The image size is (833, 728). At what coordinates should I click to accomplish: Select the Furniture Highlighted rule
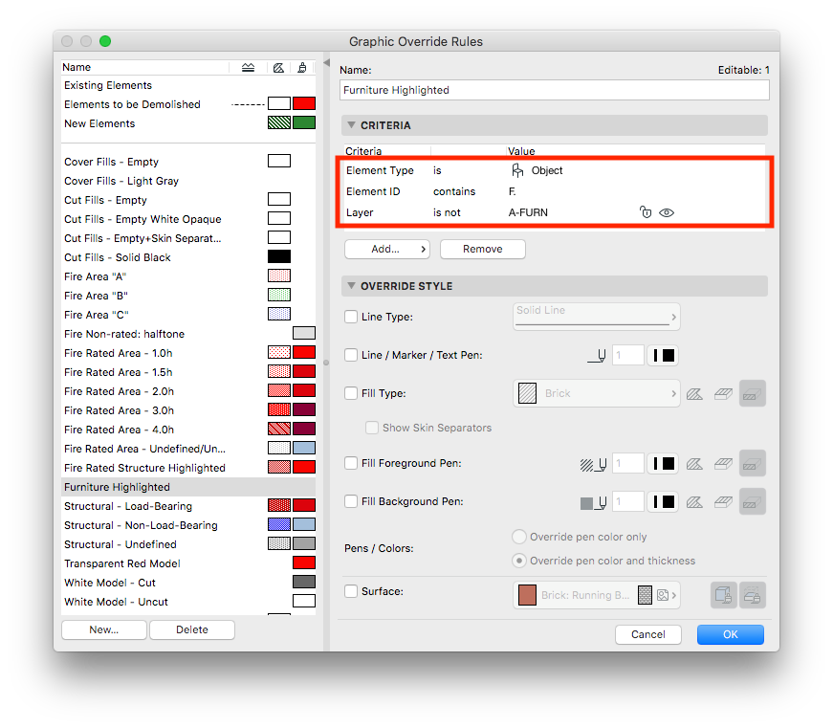tap(188, 487)
